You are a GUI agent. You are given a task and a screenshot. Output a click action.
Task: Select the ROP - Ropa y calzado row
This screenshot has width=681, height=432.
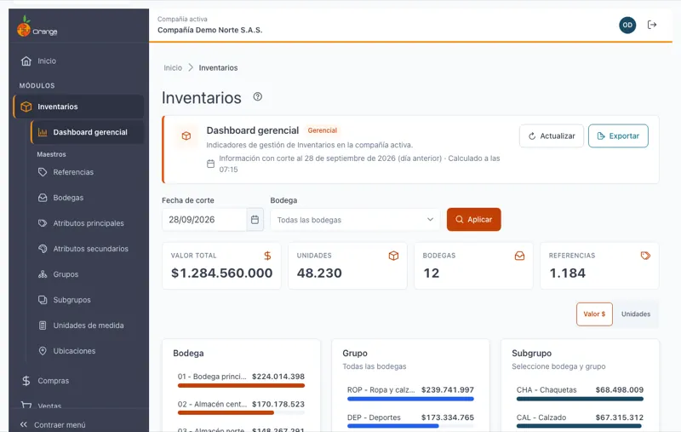410,394
